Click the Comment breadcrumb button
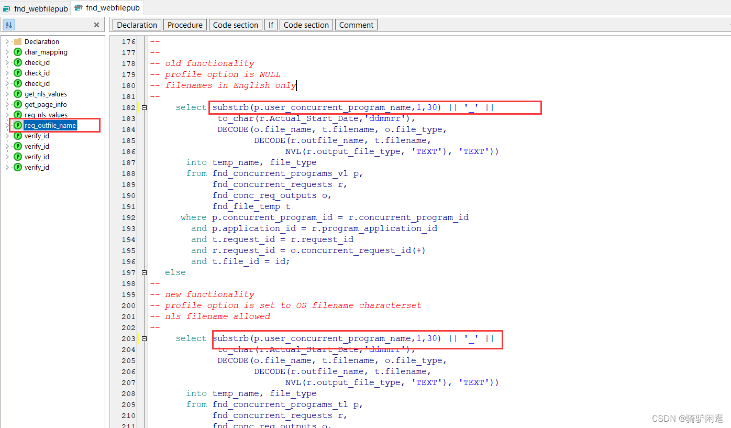731x428 pixels. [x=356, y=24]
